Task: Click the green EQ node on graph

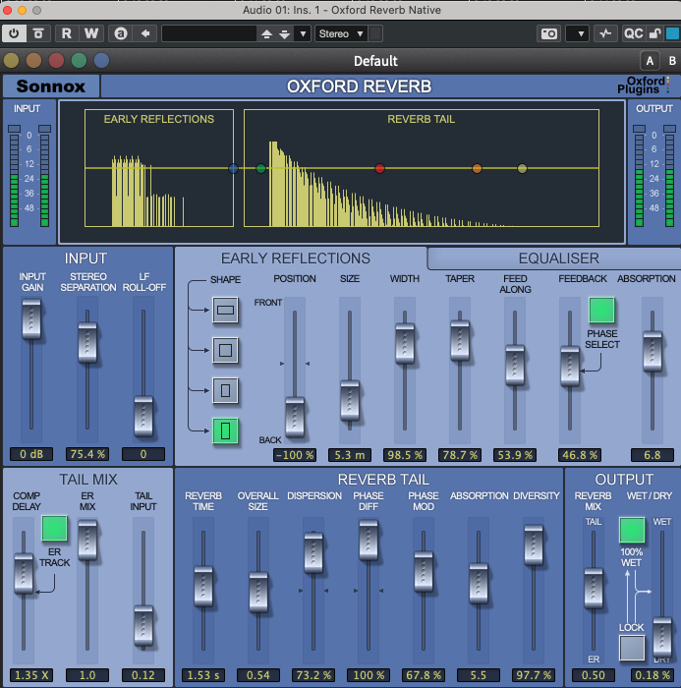Action: [260, 168]
